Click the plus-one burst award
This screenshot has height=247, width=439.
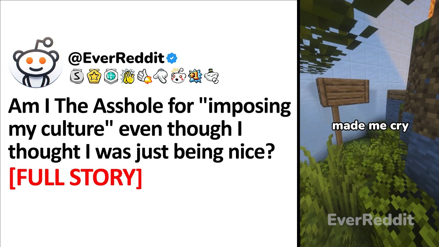coord(194,76)
